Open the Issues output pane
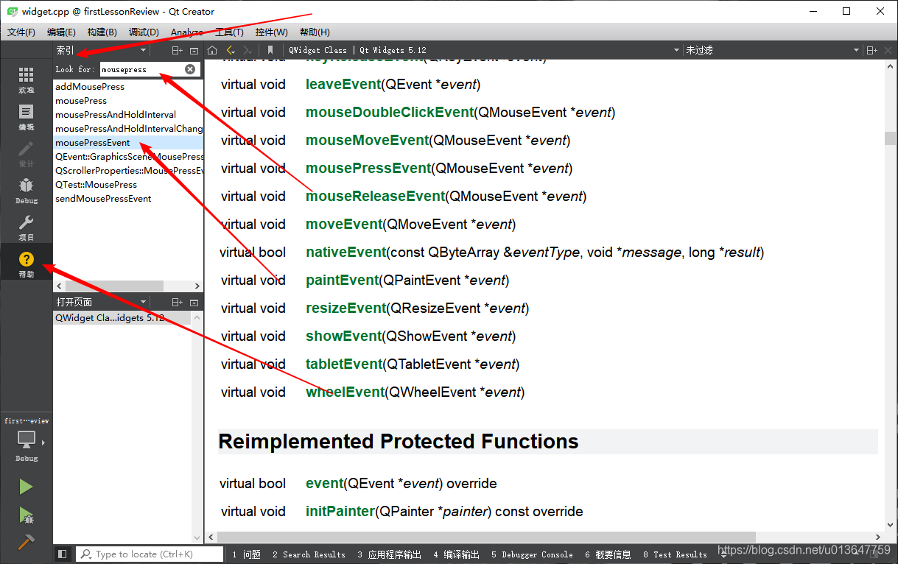Image resolution: width=898 pixels, height=564 pixels. tap(247, 554)
